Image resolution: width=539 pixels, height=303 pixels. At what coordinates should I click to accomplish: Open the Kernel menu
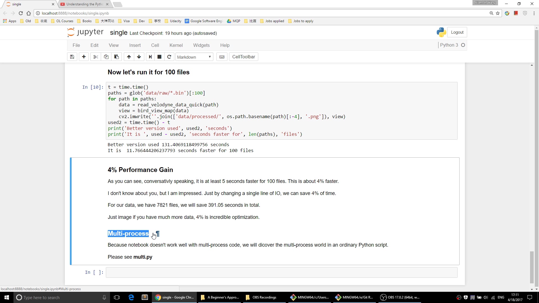point(176,45)
